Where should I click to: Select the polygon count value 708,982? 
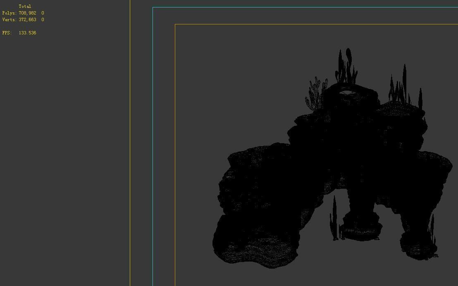(27, 13)
